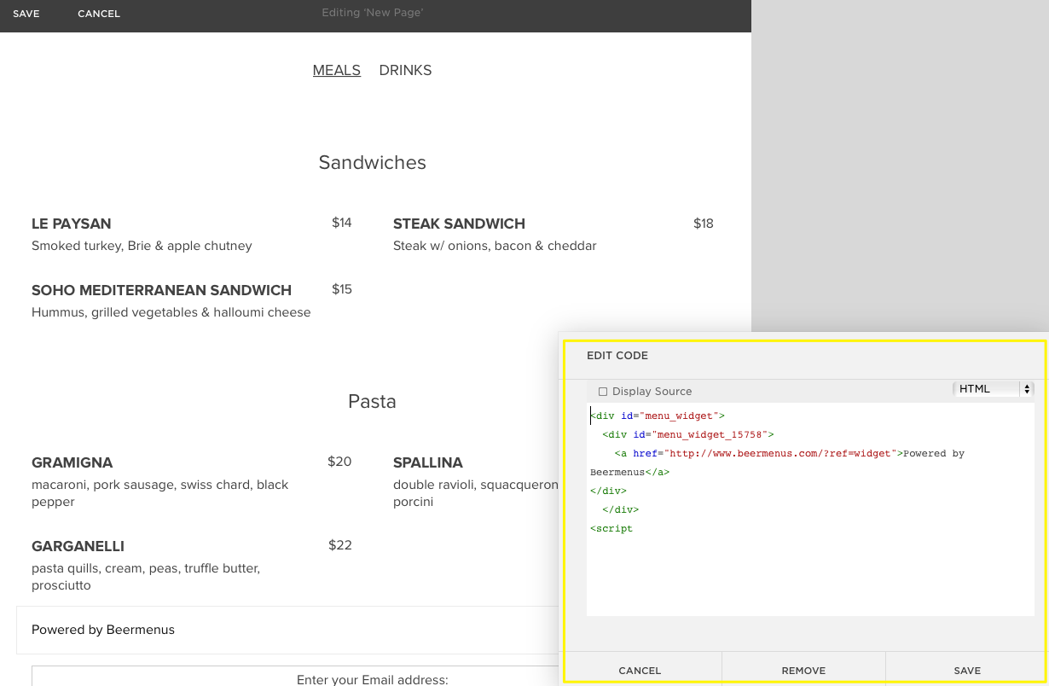This screenshot has height=686, width=1049.
Task: Switch to the MEALS menu tab
Action: click(x=336, y=70)
